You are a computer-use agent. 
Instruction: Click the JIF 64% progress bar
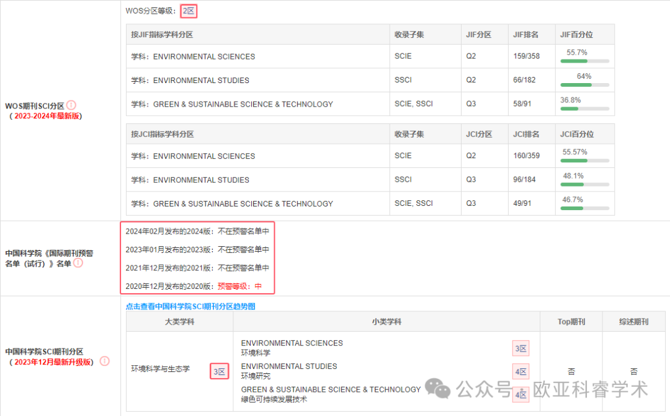[x=584, y=85]
